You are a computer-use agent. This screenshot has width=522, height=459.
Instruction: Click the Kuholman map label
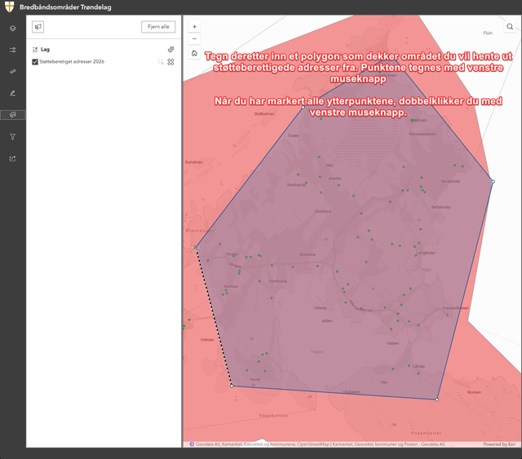pos(194,162)
